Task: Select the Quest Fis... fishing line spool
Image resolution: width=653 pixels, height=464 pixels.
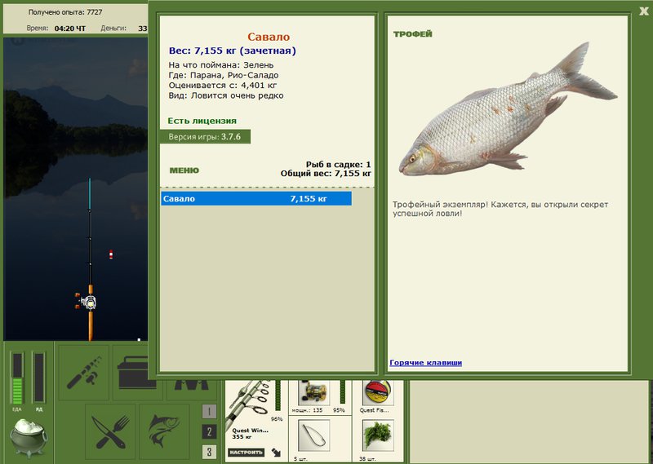Action: click(x=378, y=393)
